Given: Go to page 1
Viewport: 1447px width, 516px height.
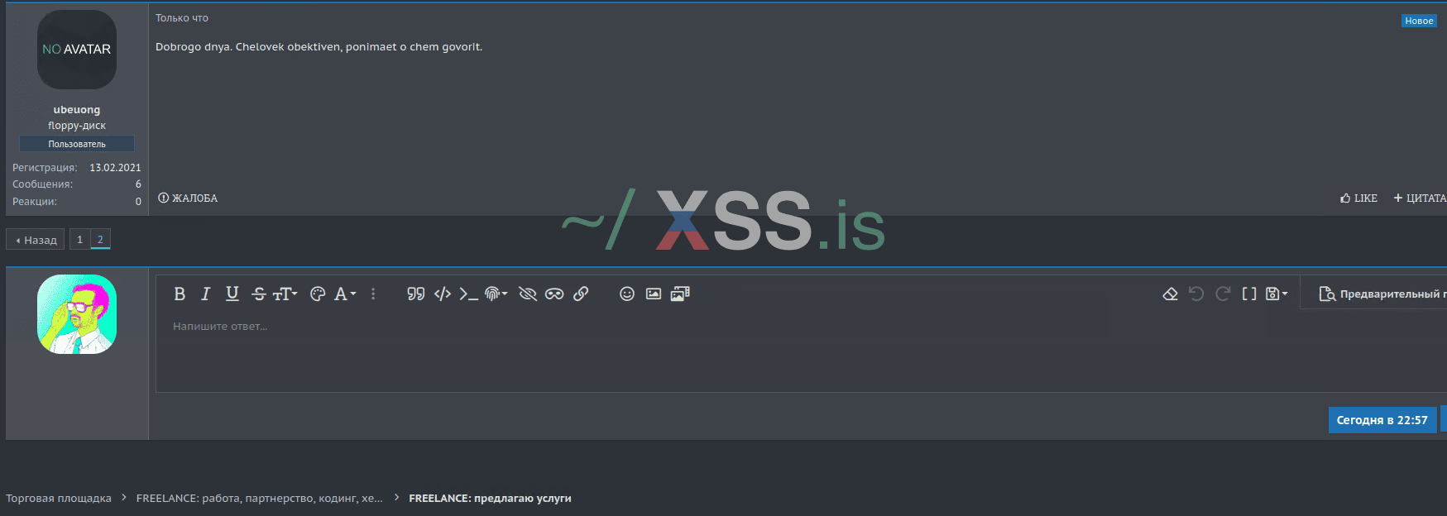Looking at the screenshot, I should [79, 240].
